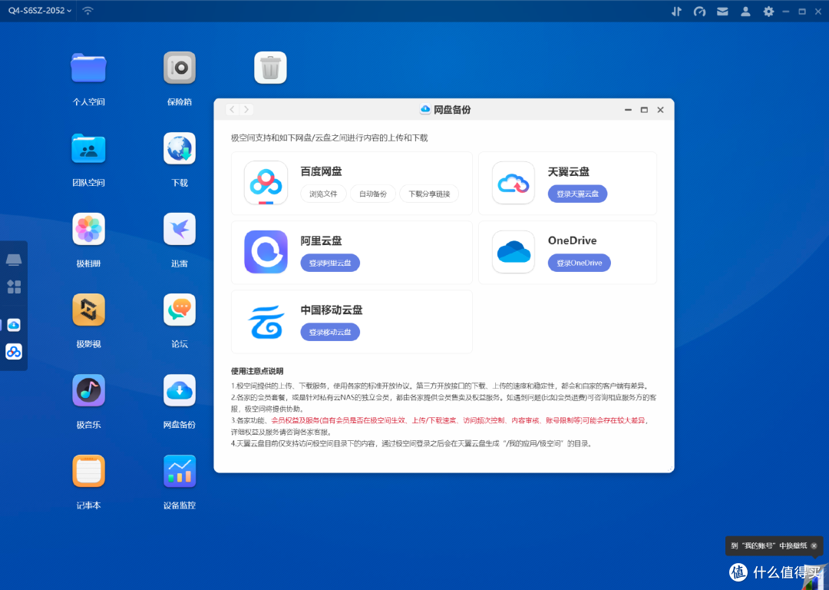The height and width of the screenshot is (590, 829).
Task: Minimize the 网盘备份 window
Action: pyautogui.click(x=628, y=110)
